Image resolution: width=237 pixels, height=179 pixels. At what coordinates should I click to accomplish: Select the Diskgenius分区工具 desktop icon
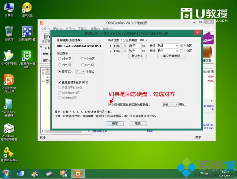(9, 83)
